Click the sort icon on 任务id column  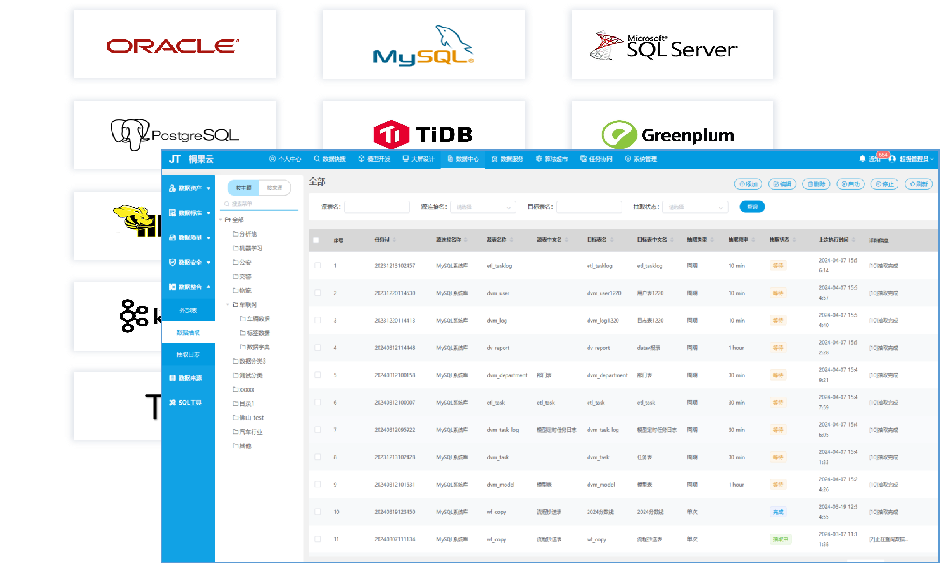(x=394, y=240)
